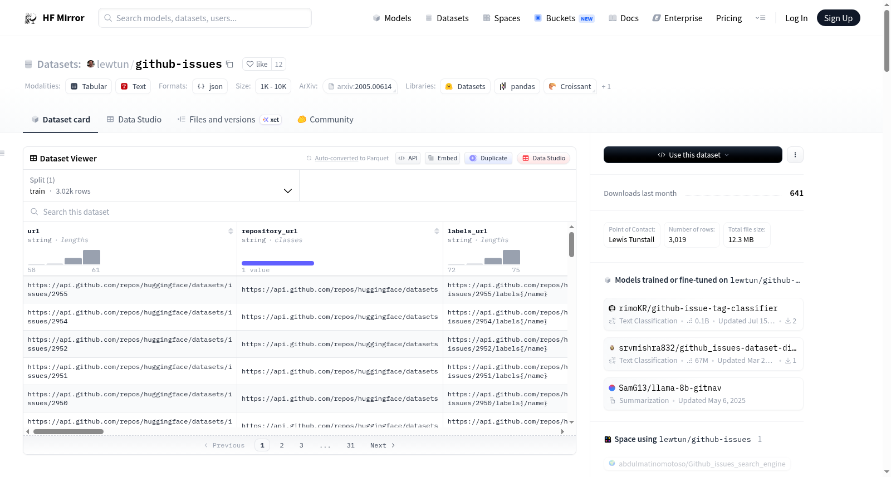
Task: Click the sort icon on url column
Action: click(231, 231)
